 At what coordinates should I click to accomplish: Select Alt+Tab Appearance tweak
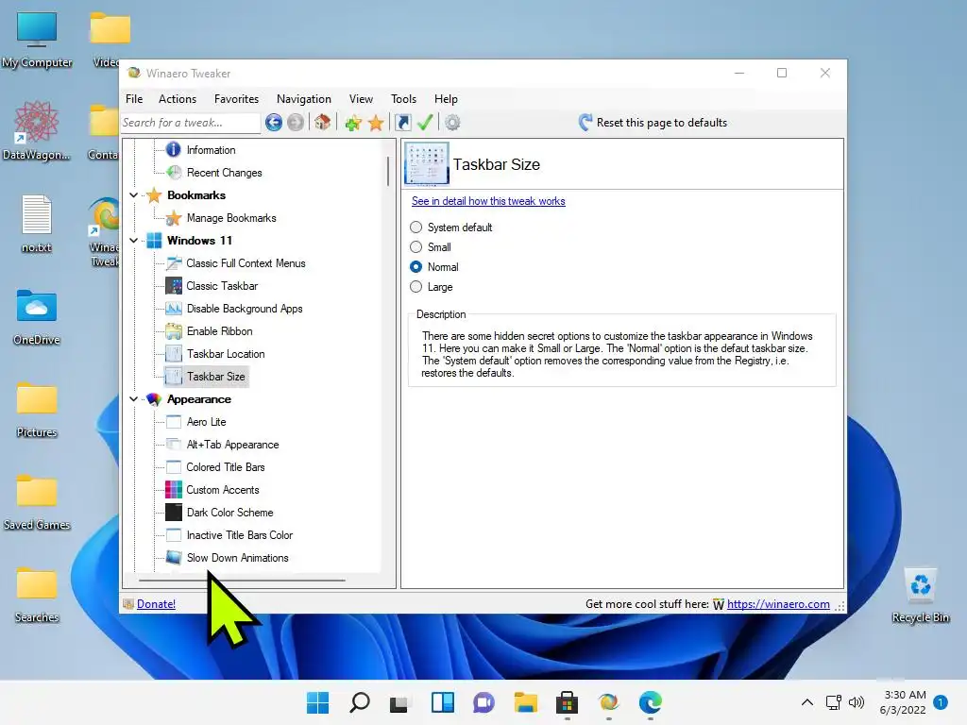click(x=232, y=445)
